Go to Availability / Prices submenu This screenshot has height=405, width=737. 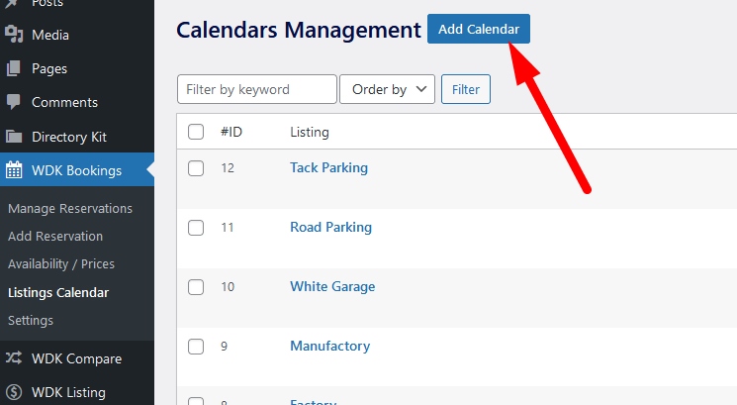pyautogui.click(x=61, y=263)
